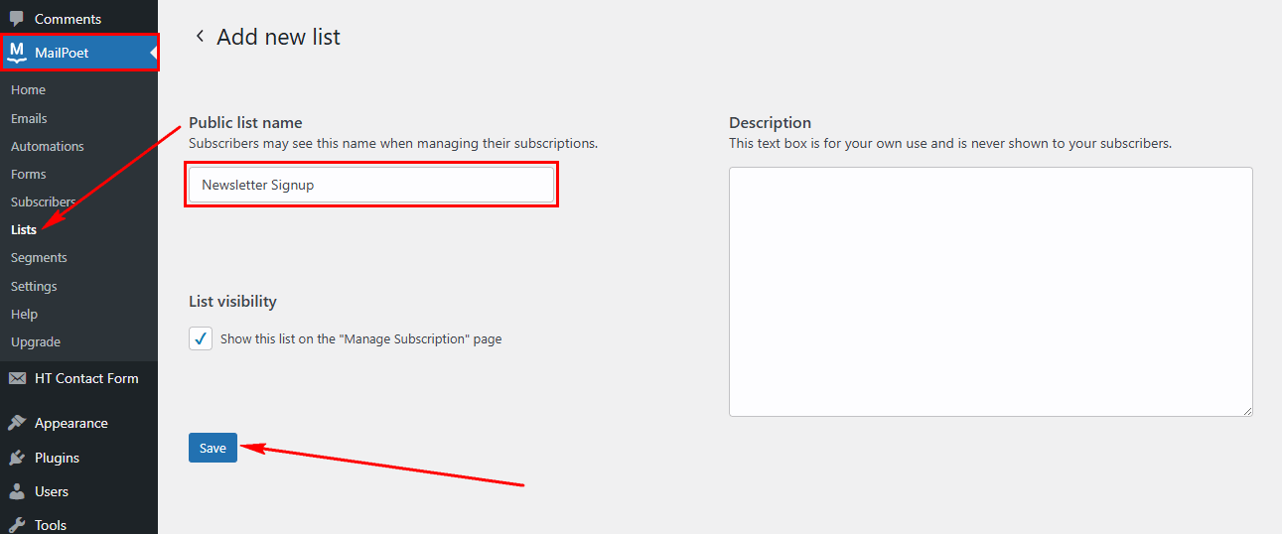Click the Comments speech bubble icon
Image resolution: width=1282 pixels, height=534 pixels.
[x=17, y=19]
